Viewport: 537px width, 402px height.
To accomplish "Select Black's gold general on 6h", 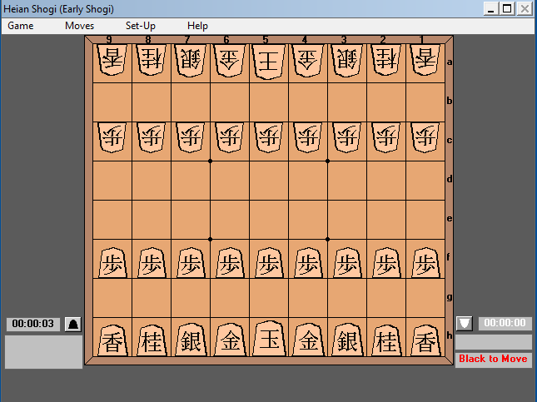I will [230, 340].
